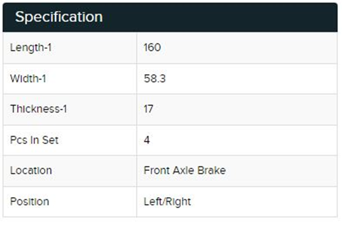Click the Pcs In Set value 4
The image size is (342, 226).
[x=147, y=140]
